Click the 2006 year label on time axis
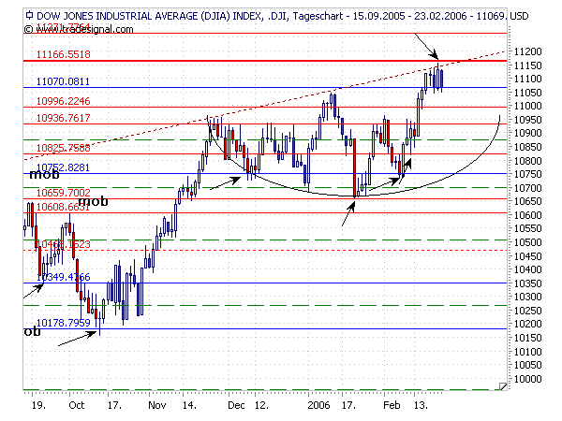This screenshot has height=421, width=562. [x=318, y=406]
